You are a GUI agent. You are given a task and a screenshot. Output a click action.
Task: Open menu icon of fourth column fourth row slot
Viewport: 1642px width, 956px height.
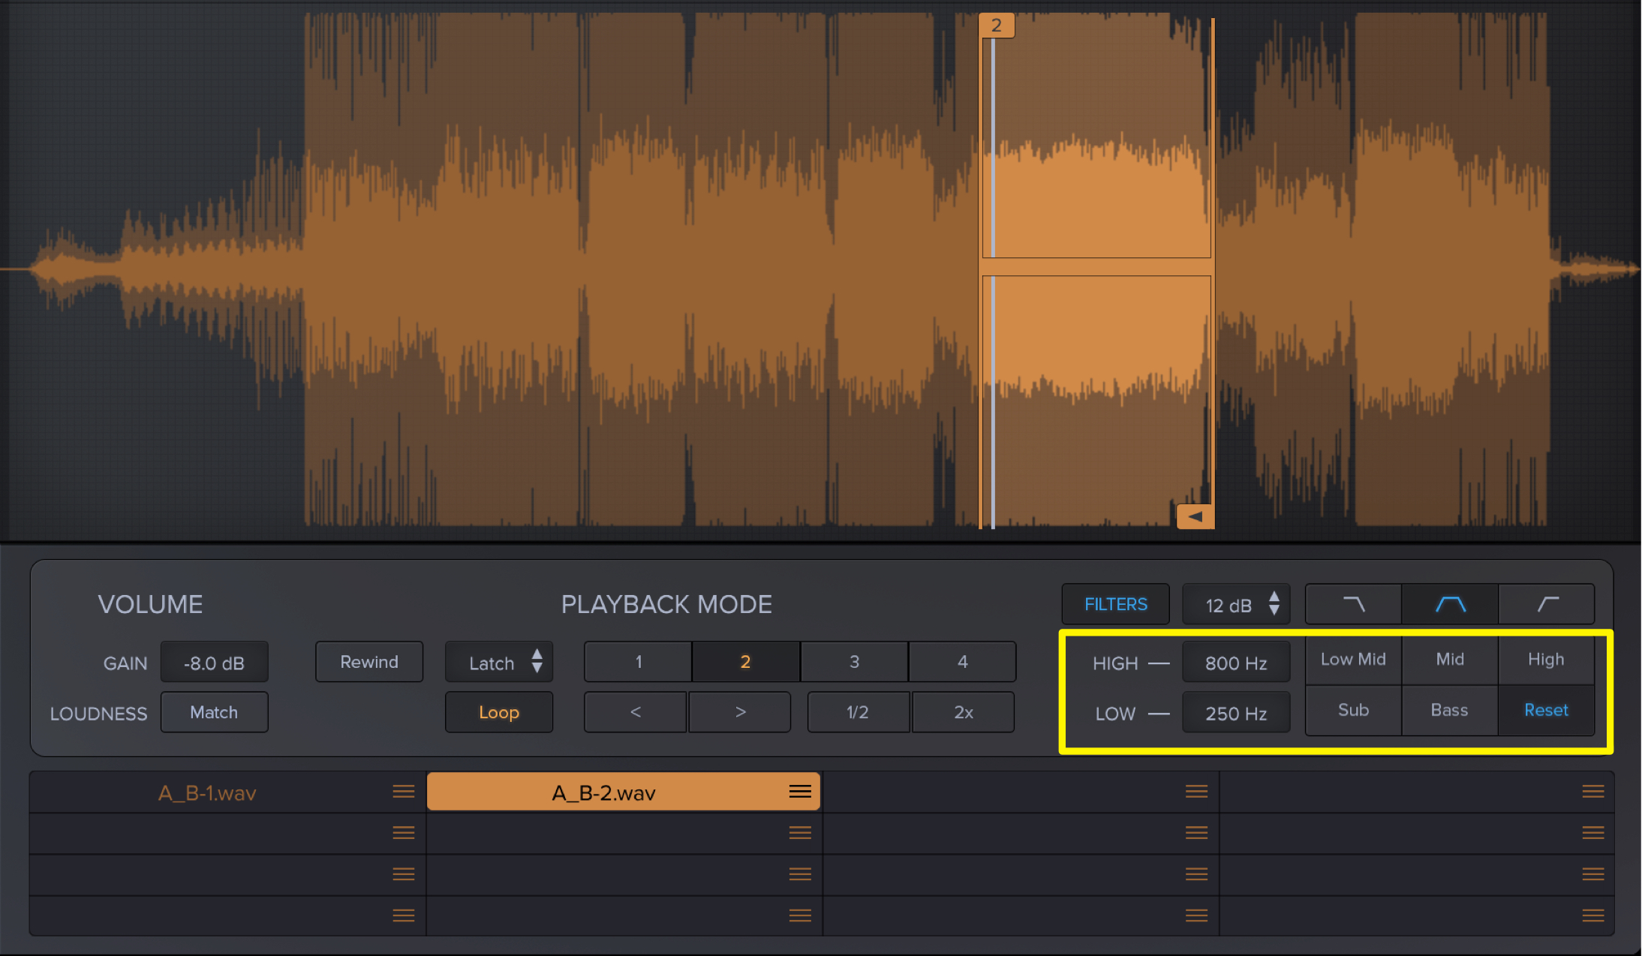pyautogui.click(x=1592, y=915)
